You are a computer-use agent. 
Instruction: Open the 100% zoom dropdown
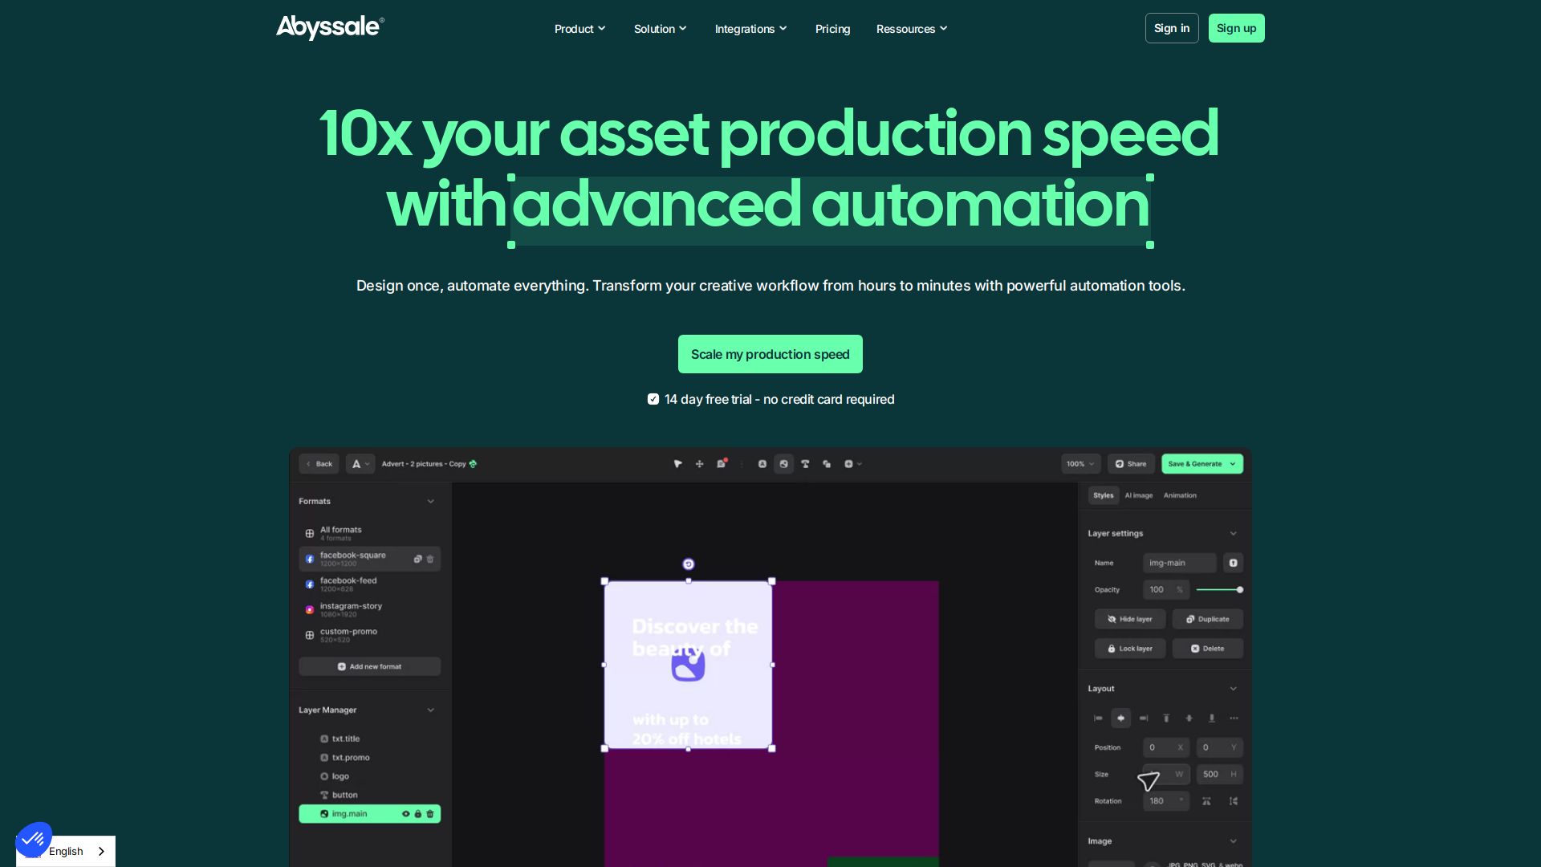click(1080, 464)
